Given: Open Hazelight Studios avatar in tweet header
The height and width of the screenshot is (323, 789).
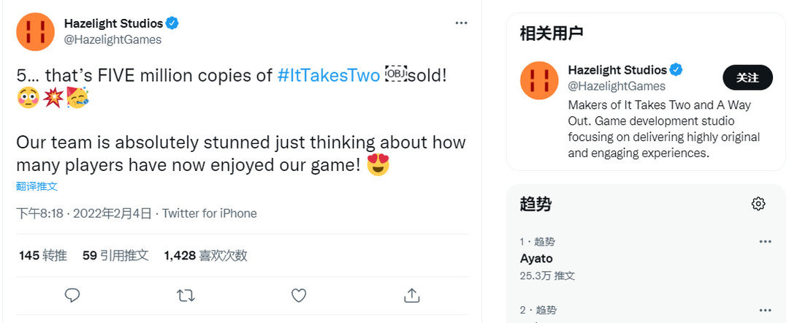Looking at the screenshot, I should point(35,31).
